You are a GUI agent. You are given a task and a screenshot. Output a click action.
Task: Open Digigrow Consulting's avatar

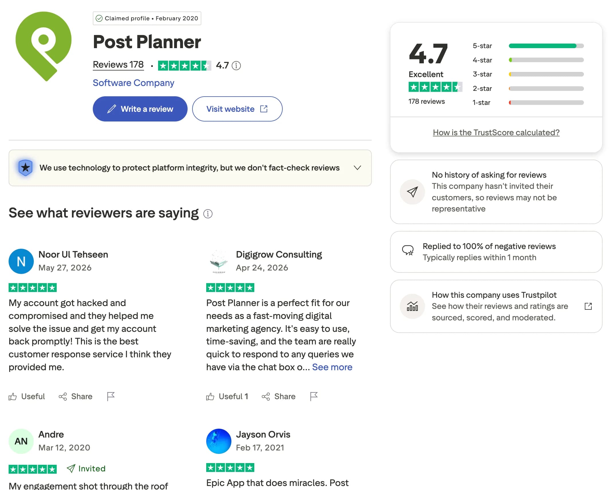coord(219,261)
